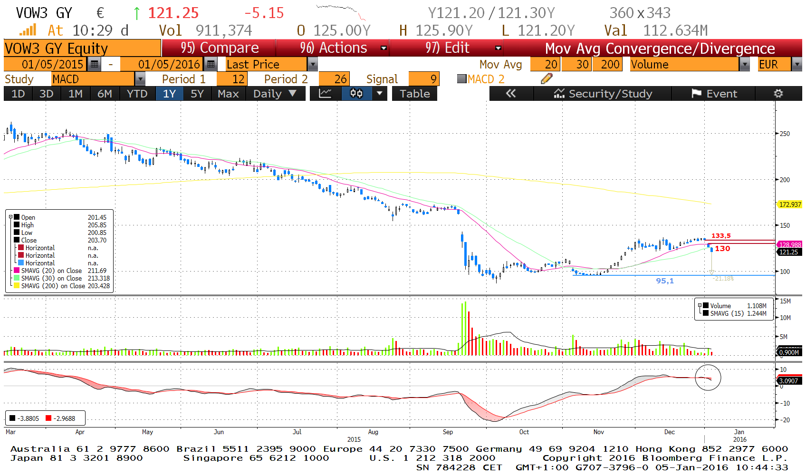
Task: Click the -21.18% measurement label
Action: [x=723, y=279]
